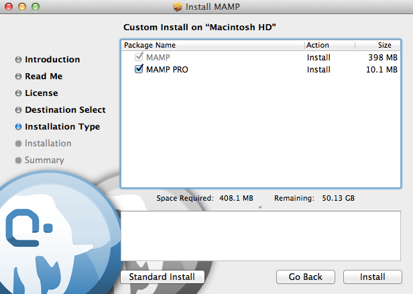The height and width of the screenshot is (294, 413).
Task: Click the Destination Select step
Action: coord(65,109)
